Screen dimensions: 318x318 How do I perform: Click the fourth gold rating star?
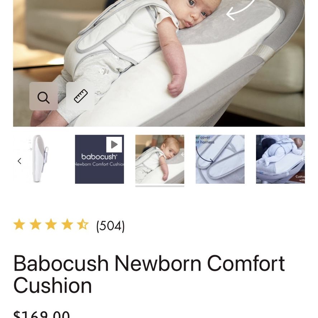click(x=67, y=224)
